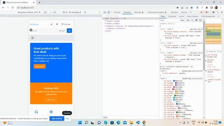Switch to the Recorder tab
The width and height of the screenshot is (224, 126).
click(x=139, y=12)
